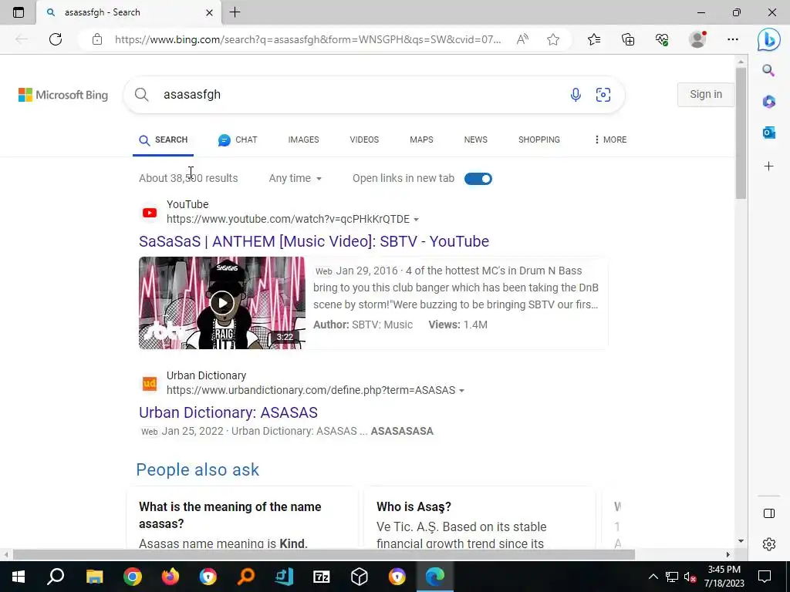View site information lock icon

click(97, 39)
